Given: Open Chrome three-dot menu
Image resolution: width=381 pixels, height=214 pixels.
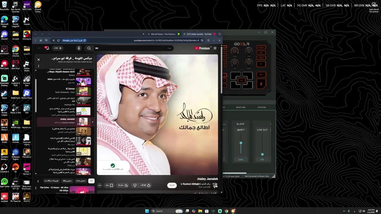Looking at the screenshot, I should [x=35, y=40].
